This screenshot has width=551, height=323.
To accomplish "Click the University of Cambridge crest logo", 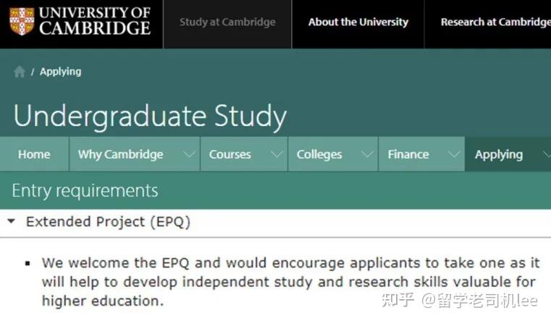I will tap(21, 22).
